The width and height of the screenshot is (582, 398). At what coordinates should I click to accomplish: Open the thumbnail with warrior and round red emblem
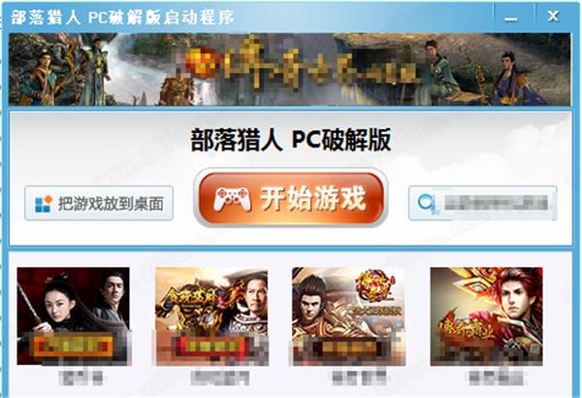tap(348, 315)
